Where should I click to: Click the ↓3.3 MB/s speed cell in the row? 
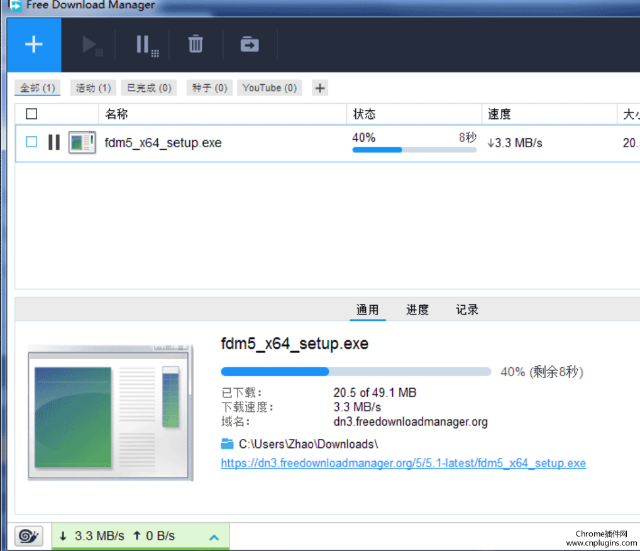(x=515, y=143)
